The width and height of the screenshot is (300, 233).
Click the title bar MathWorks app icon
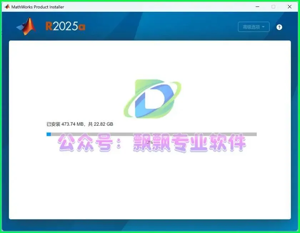click(x=7, y=7)
